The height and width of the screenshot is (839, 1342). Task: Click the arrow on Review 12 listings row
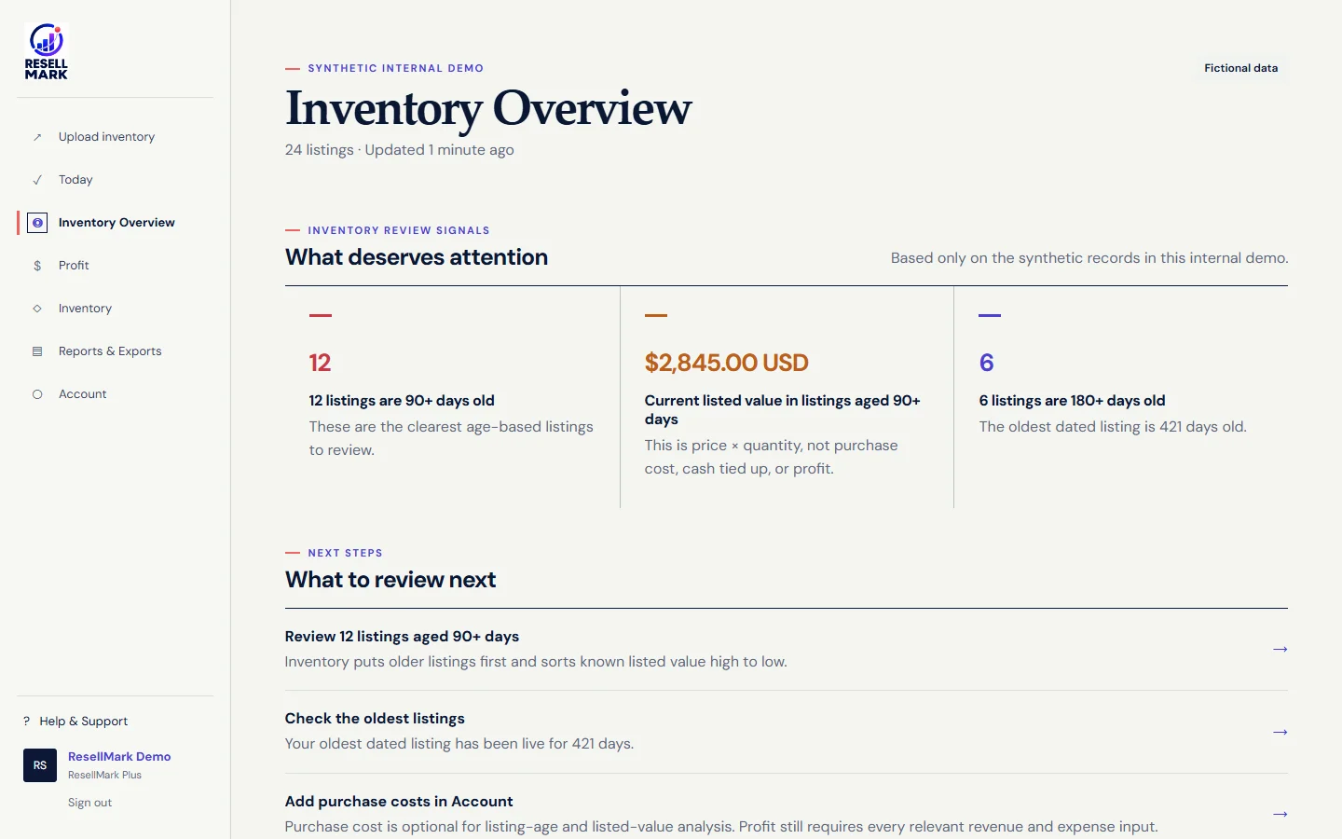pos(1280,649)
